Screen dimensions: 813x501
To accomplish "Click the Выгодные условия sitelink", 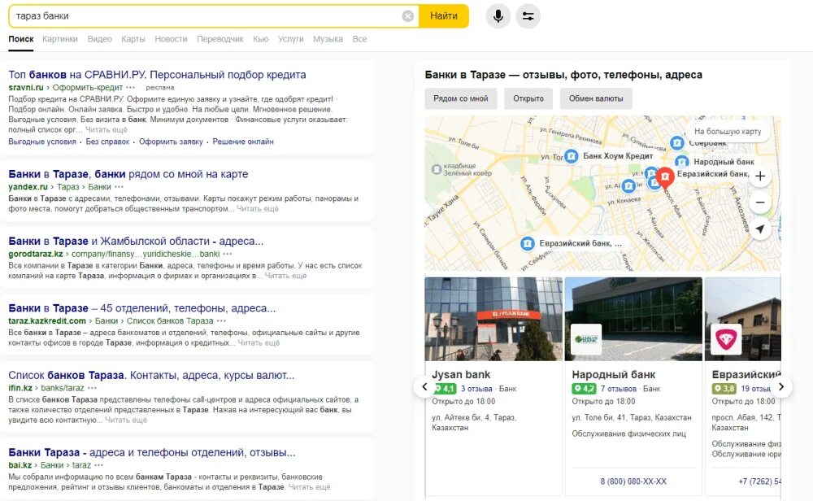I will [42, 142].
